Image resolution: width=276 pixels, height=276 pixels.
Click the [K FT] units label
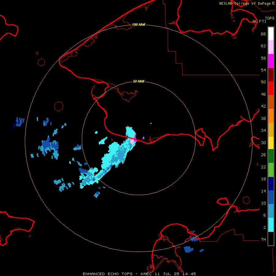[259, 21]
